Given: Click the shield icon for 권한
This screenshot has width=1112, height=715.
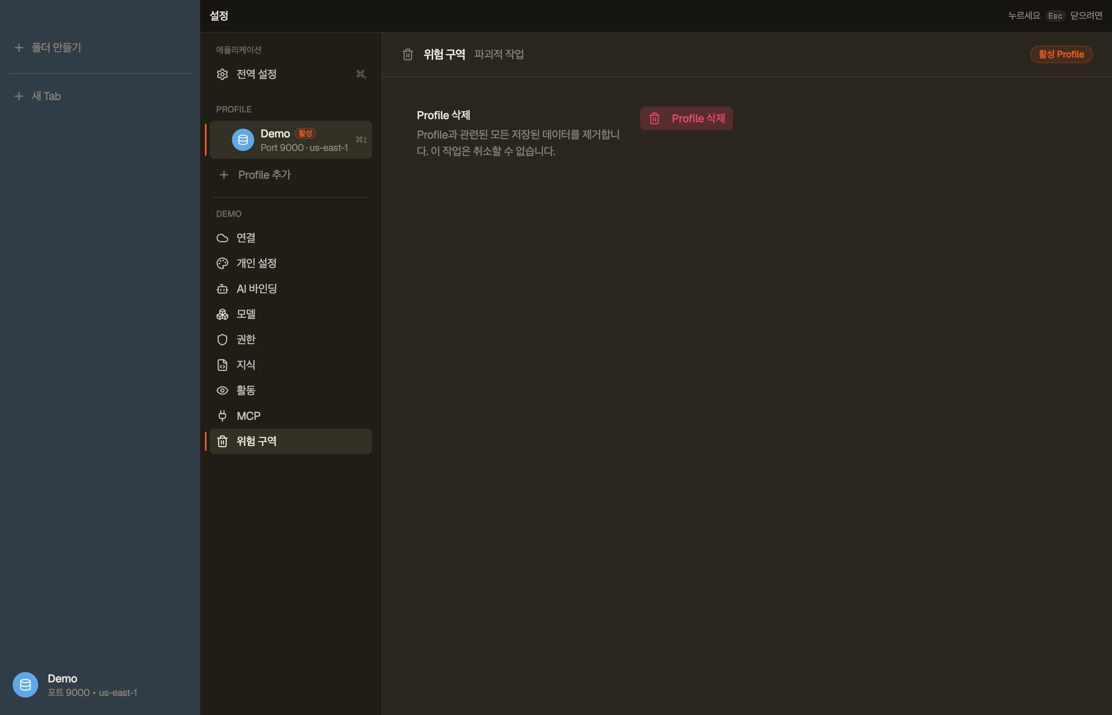Looking at the screenshot, I should (222, 339).
